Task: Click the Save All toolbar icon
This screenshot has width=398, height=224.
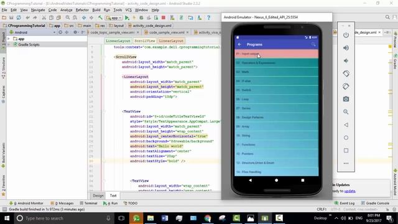Action: tap(11, 18)
